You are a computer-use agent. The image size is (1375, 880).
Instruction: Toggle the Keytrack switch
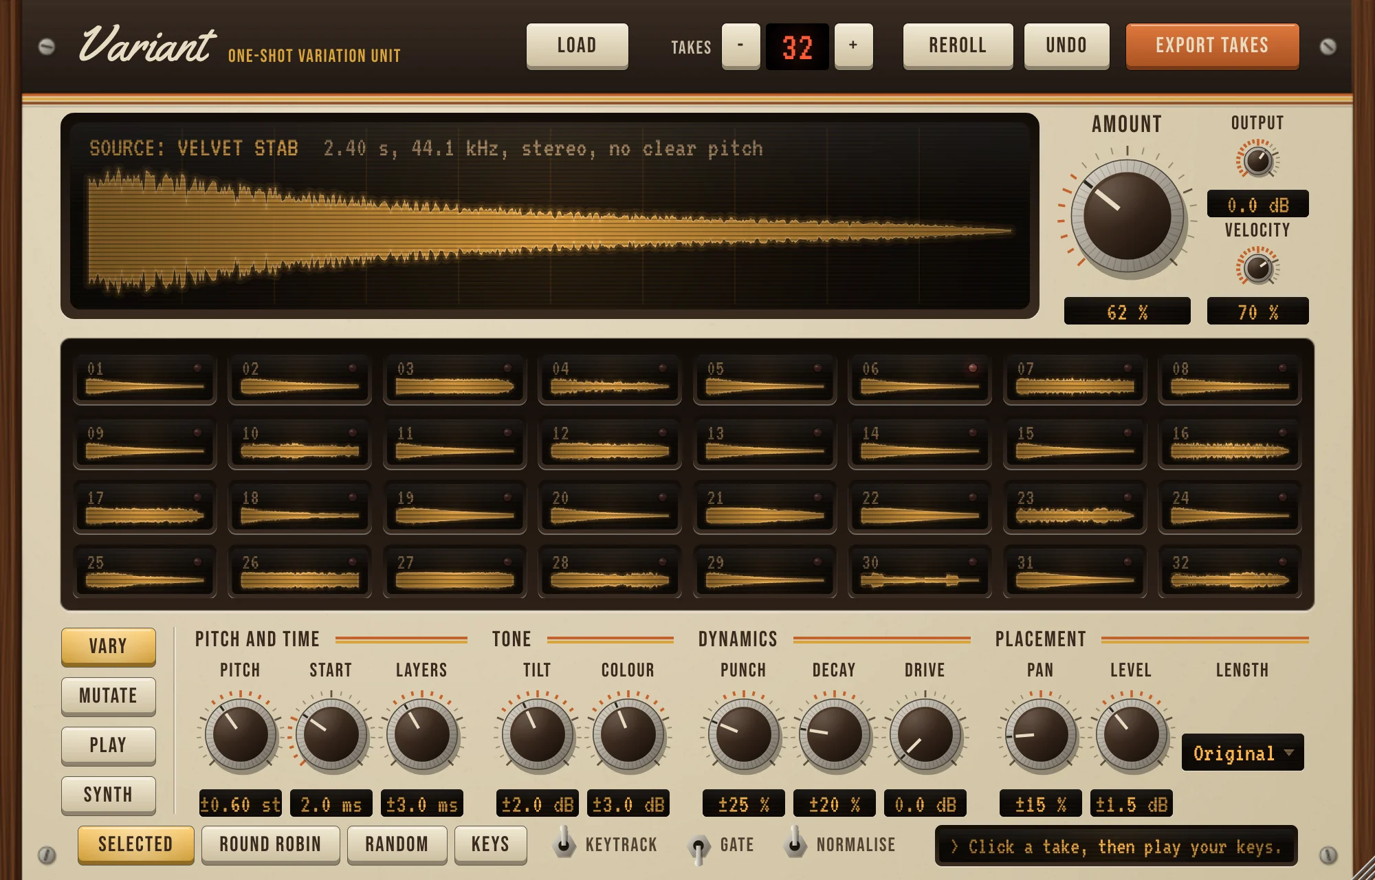click(564, 843)
